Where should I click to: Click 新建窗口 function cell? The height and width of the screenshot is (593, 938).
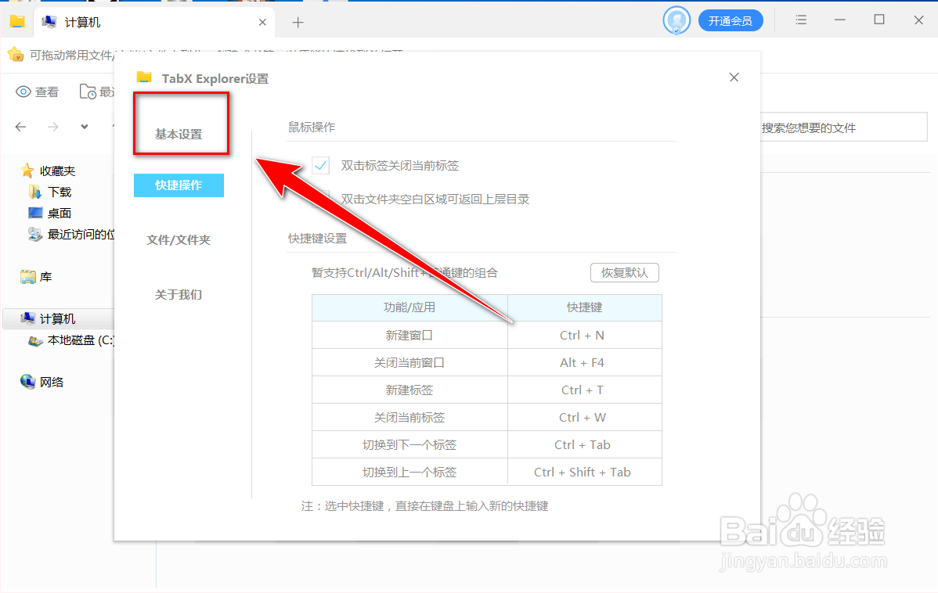(409, 336)
